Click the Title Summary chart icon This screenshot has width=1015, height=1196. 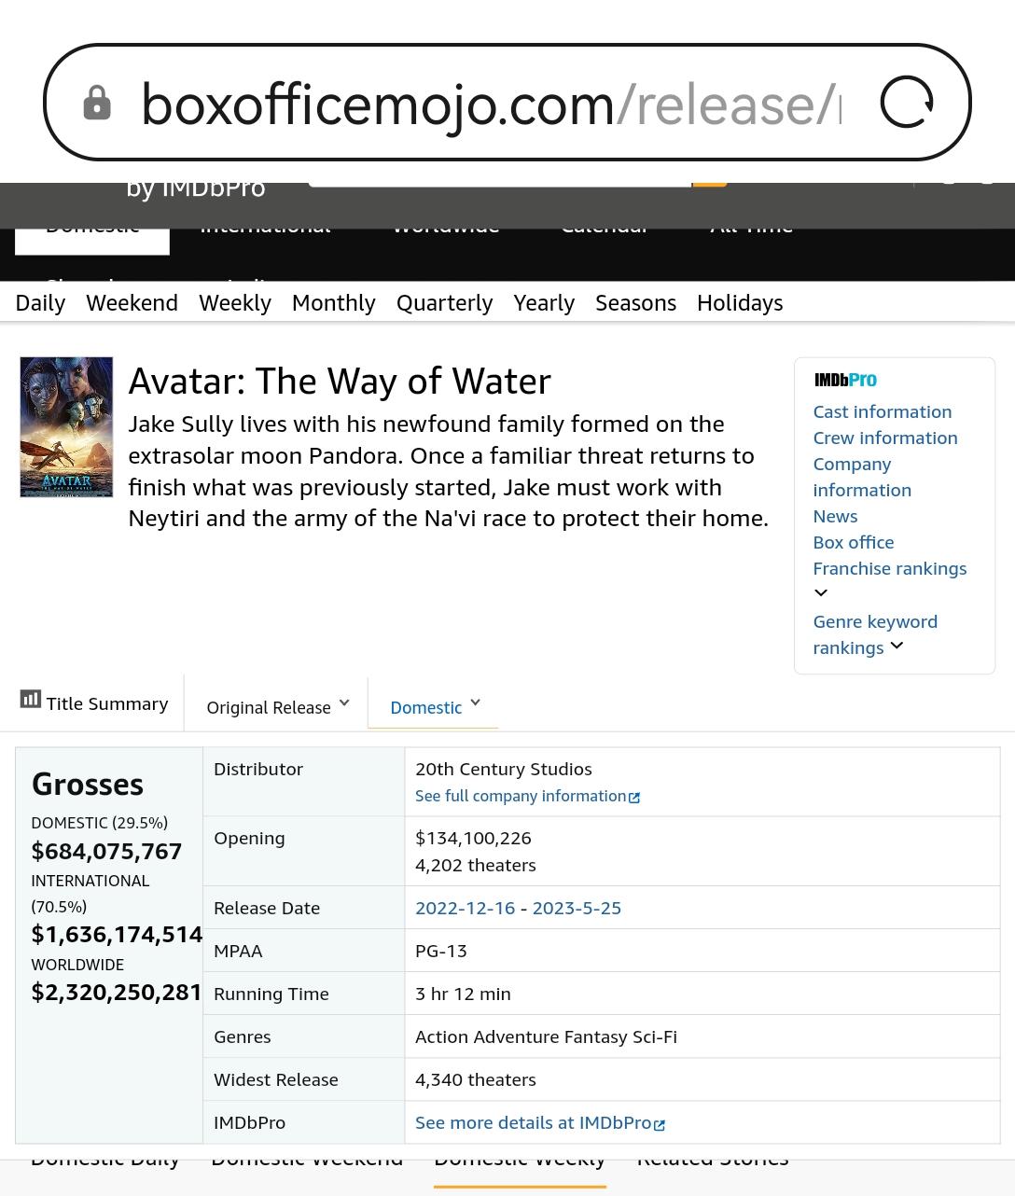click(30, 699)
